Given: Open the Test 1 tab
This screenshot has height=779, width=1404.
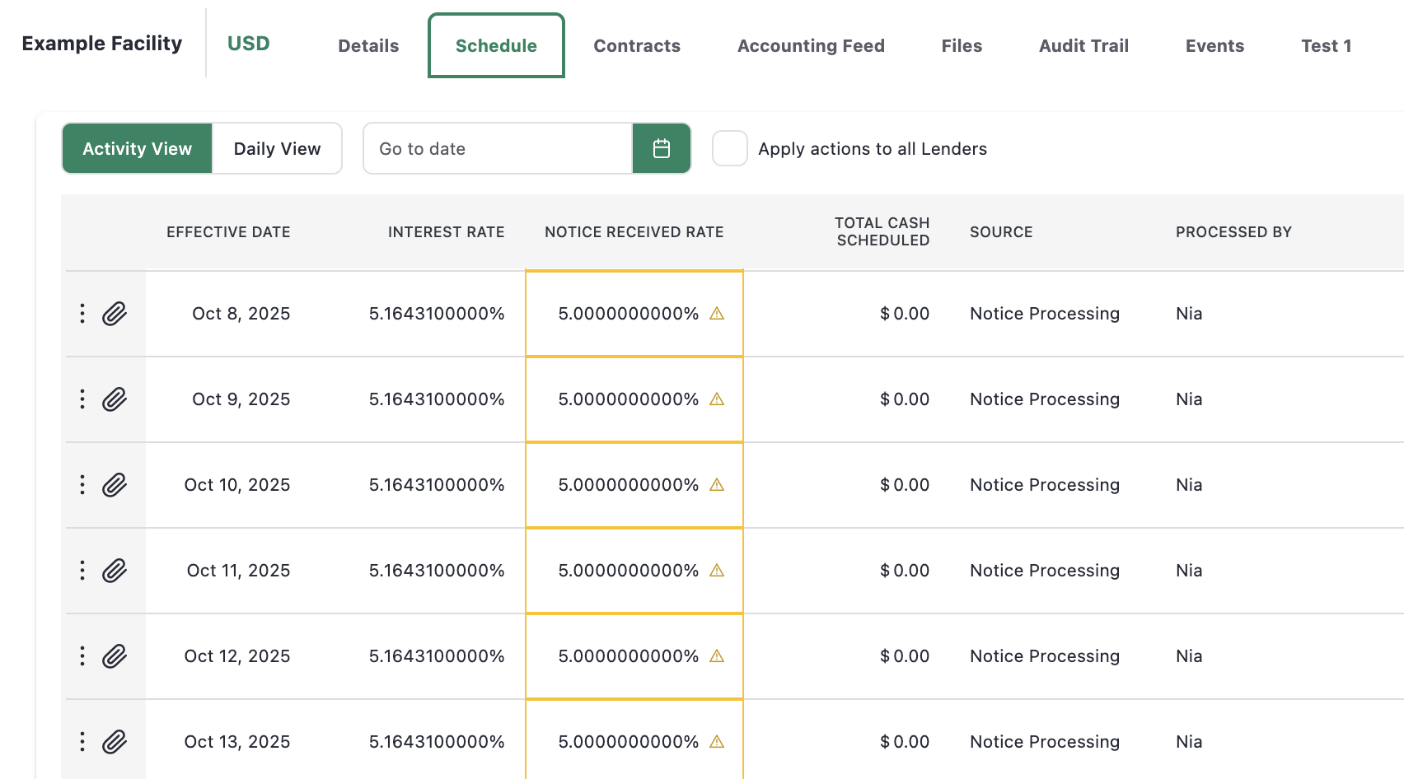Looking at the screenshot, I should pyautogui.click(x=1326, y=46).
